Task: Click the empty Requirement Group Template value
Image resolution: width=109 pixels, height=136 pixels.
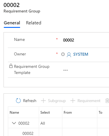Action: [x=66, y=70]
